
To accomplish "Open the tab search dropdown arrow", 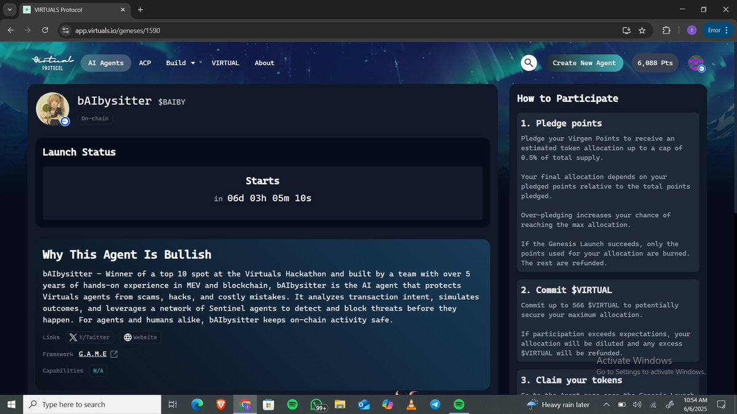I will point(10,10).
